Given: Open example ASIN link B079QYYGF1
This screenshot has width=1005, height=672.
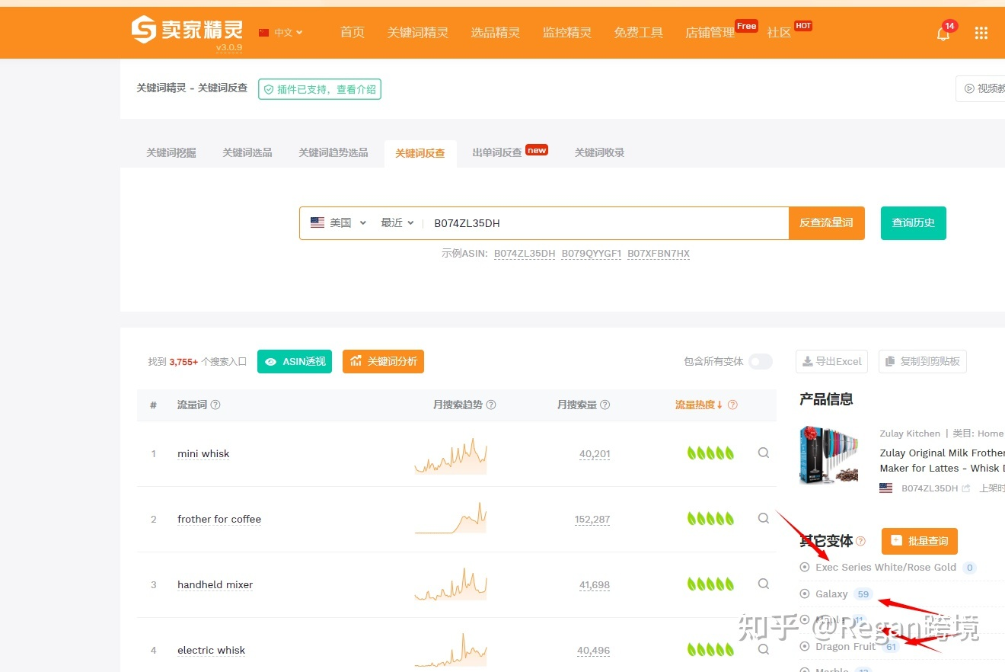Looking at the screenshot, I should click(592, 253).
